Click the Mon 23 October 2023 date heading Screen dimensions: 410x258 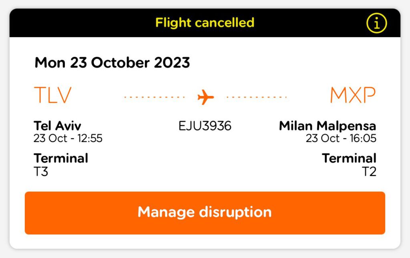112,63
